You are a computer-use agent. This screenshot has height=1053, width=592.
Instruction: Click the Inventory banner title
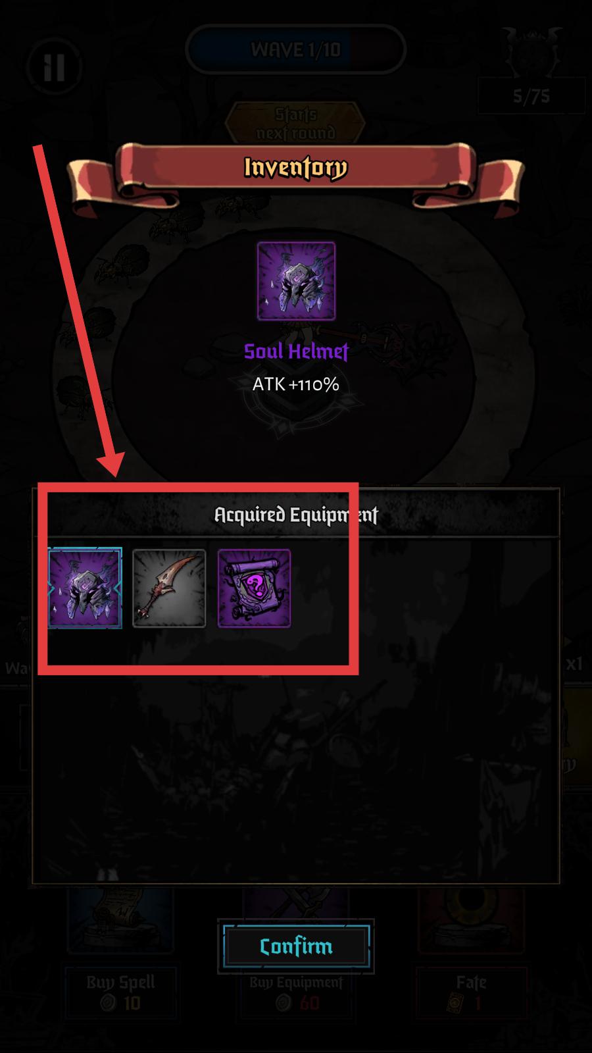[x=296, y=168]
